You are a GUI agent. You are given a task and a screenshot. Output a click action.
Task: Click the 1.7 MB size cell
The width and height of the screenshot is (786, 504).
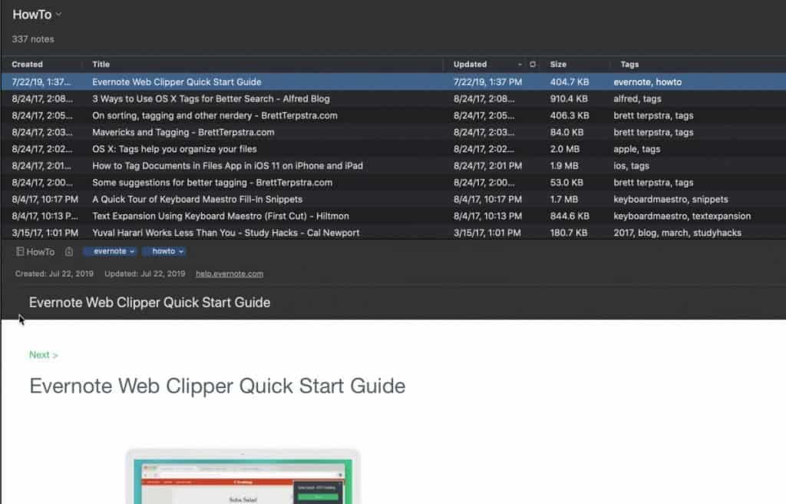tap(563, 199)
